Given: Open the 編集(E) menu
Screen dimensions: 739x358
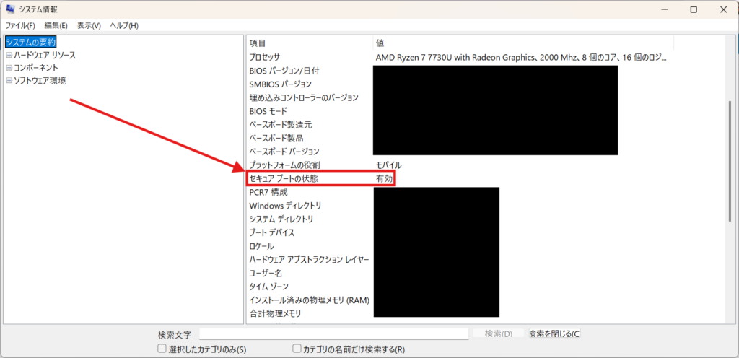Looking at the screenshot, I should tap(56, 25).
